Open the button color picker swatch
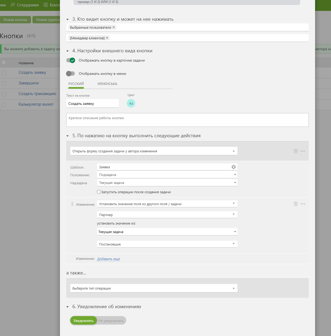331x336 pixels. [131, 104]
